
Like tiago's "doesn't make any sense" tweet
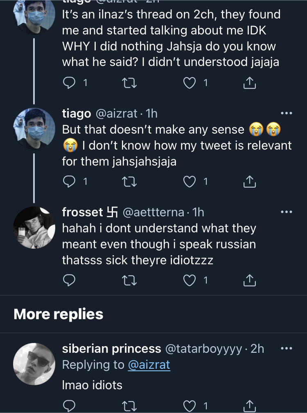[189, 181]
